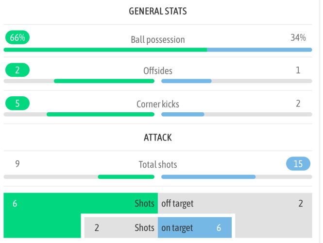Click the GENERAL STATS heading
This screenshot has height=243, width=323.
coord(157,11)
